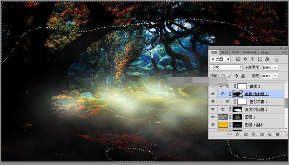Screen dimensions: 289x165
Task: Switch to the 历史记录 tab
Action: (x=250, y=53)
